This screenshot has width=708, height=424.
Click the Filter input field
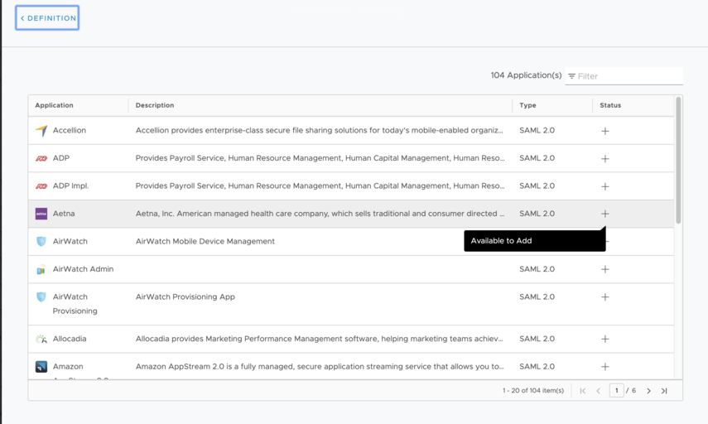point(628,76)
